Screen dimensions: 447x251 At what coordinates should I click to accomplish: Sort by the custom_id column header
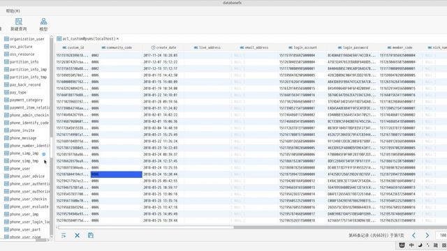73,47
